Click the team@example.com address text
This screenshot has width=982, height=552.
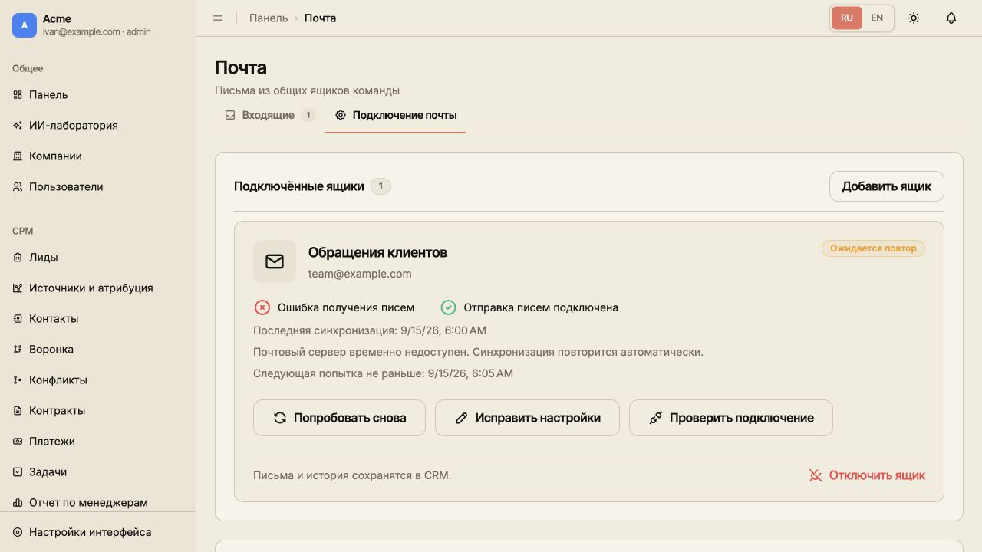point(360,274)
